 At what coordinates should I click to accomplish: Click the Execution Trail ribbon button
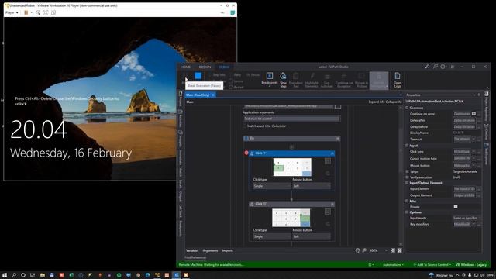296,80
